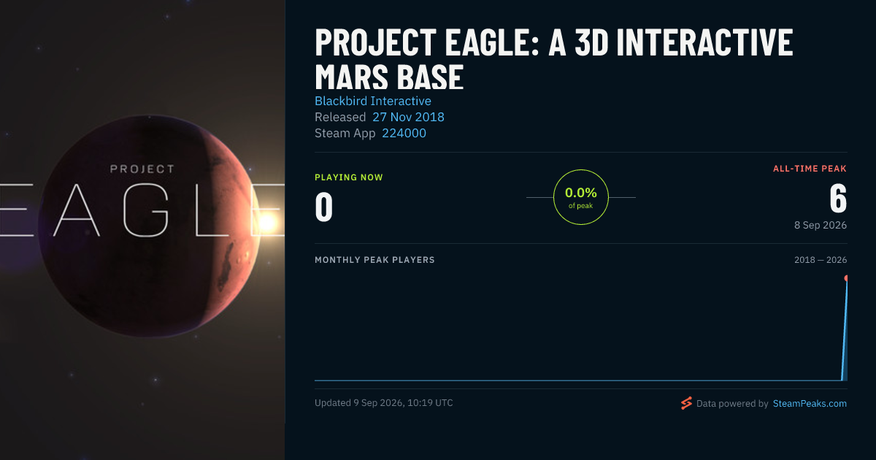The width and height of the screenshot is (876, 460).
Task: Click the game title heading
Action: pyautogui.click(x=554, y=60)
